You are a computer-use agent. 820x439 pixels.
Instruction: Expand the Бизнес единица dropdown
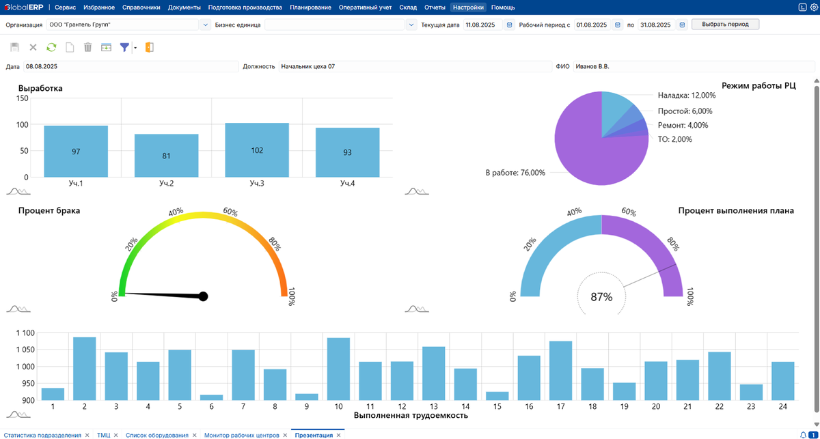[411, 23]
